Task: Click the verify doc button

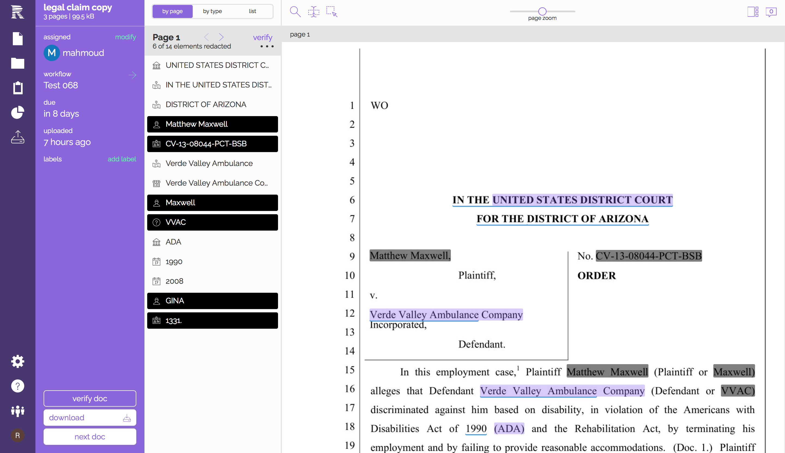Action: (90, 398)
